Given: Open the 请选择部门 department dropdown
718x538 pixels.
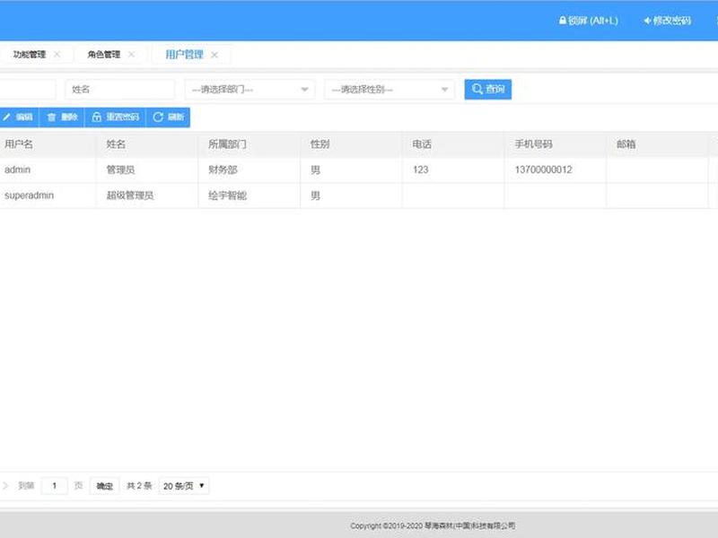Looking at the screenshot, I should click(250, 89).
